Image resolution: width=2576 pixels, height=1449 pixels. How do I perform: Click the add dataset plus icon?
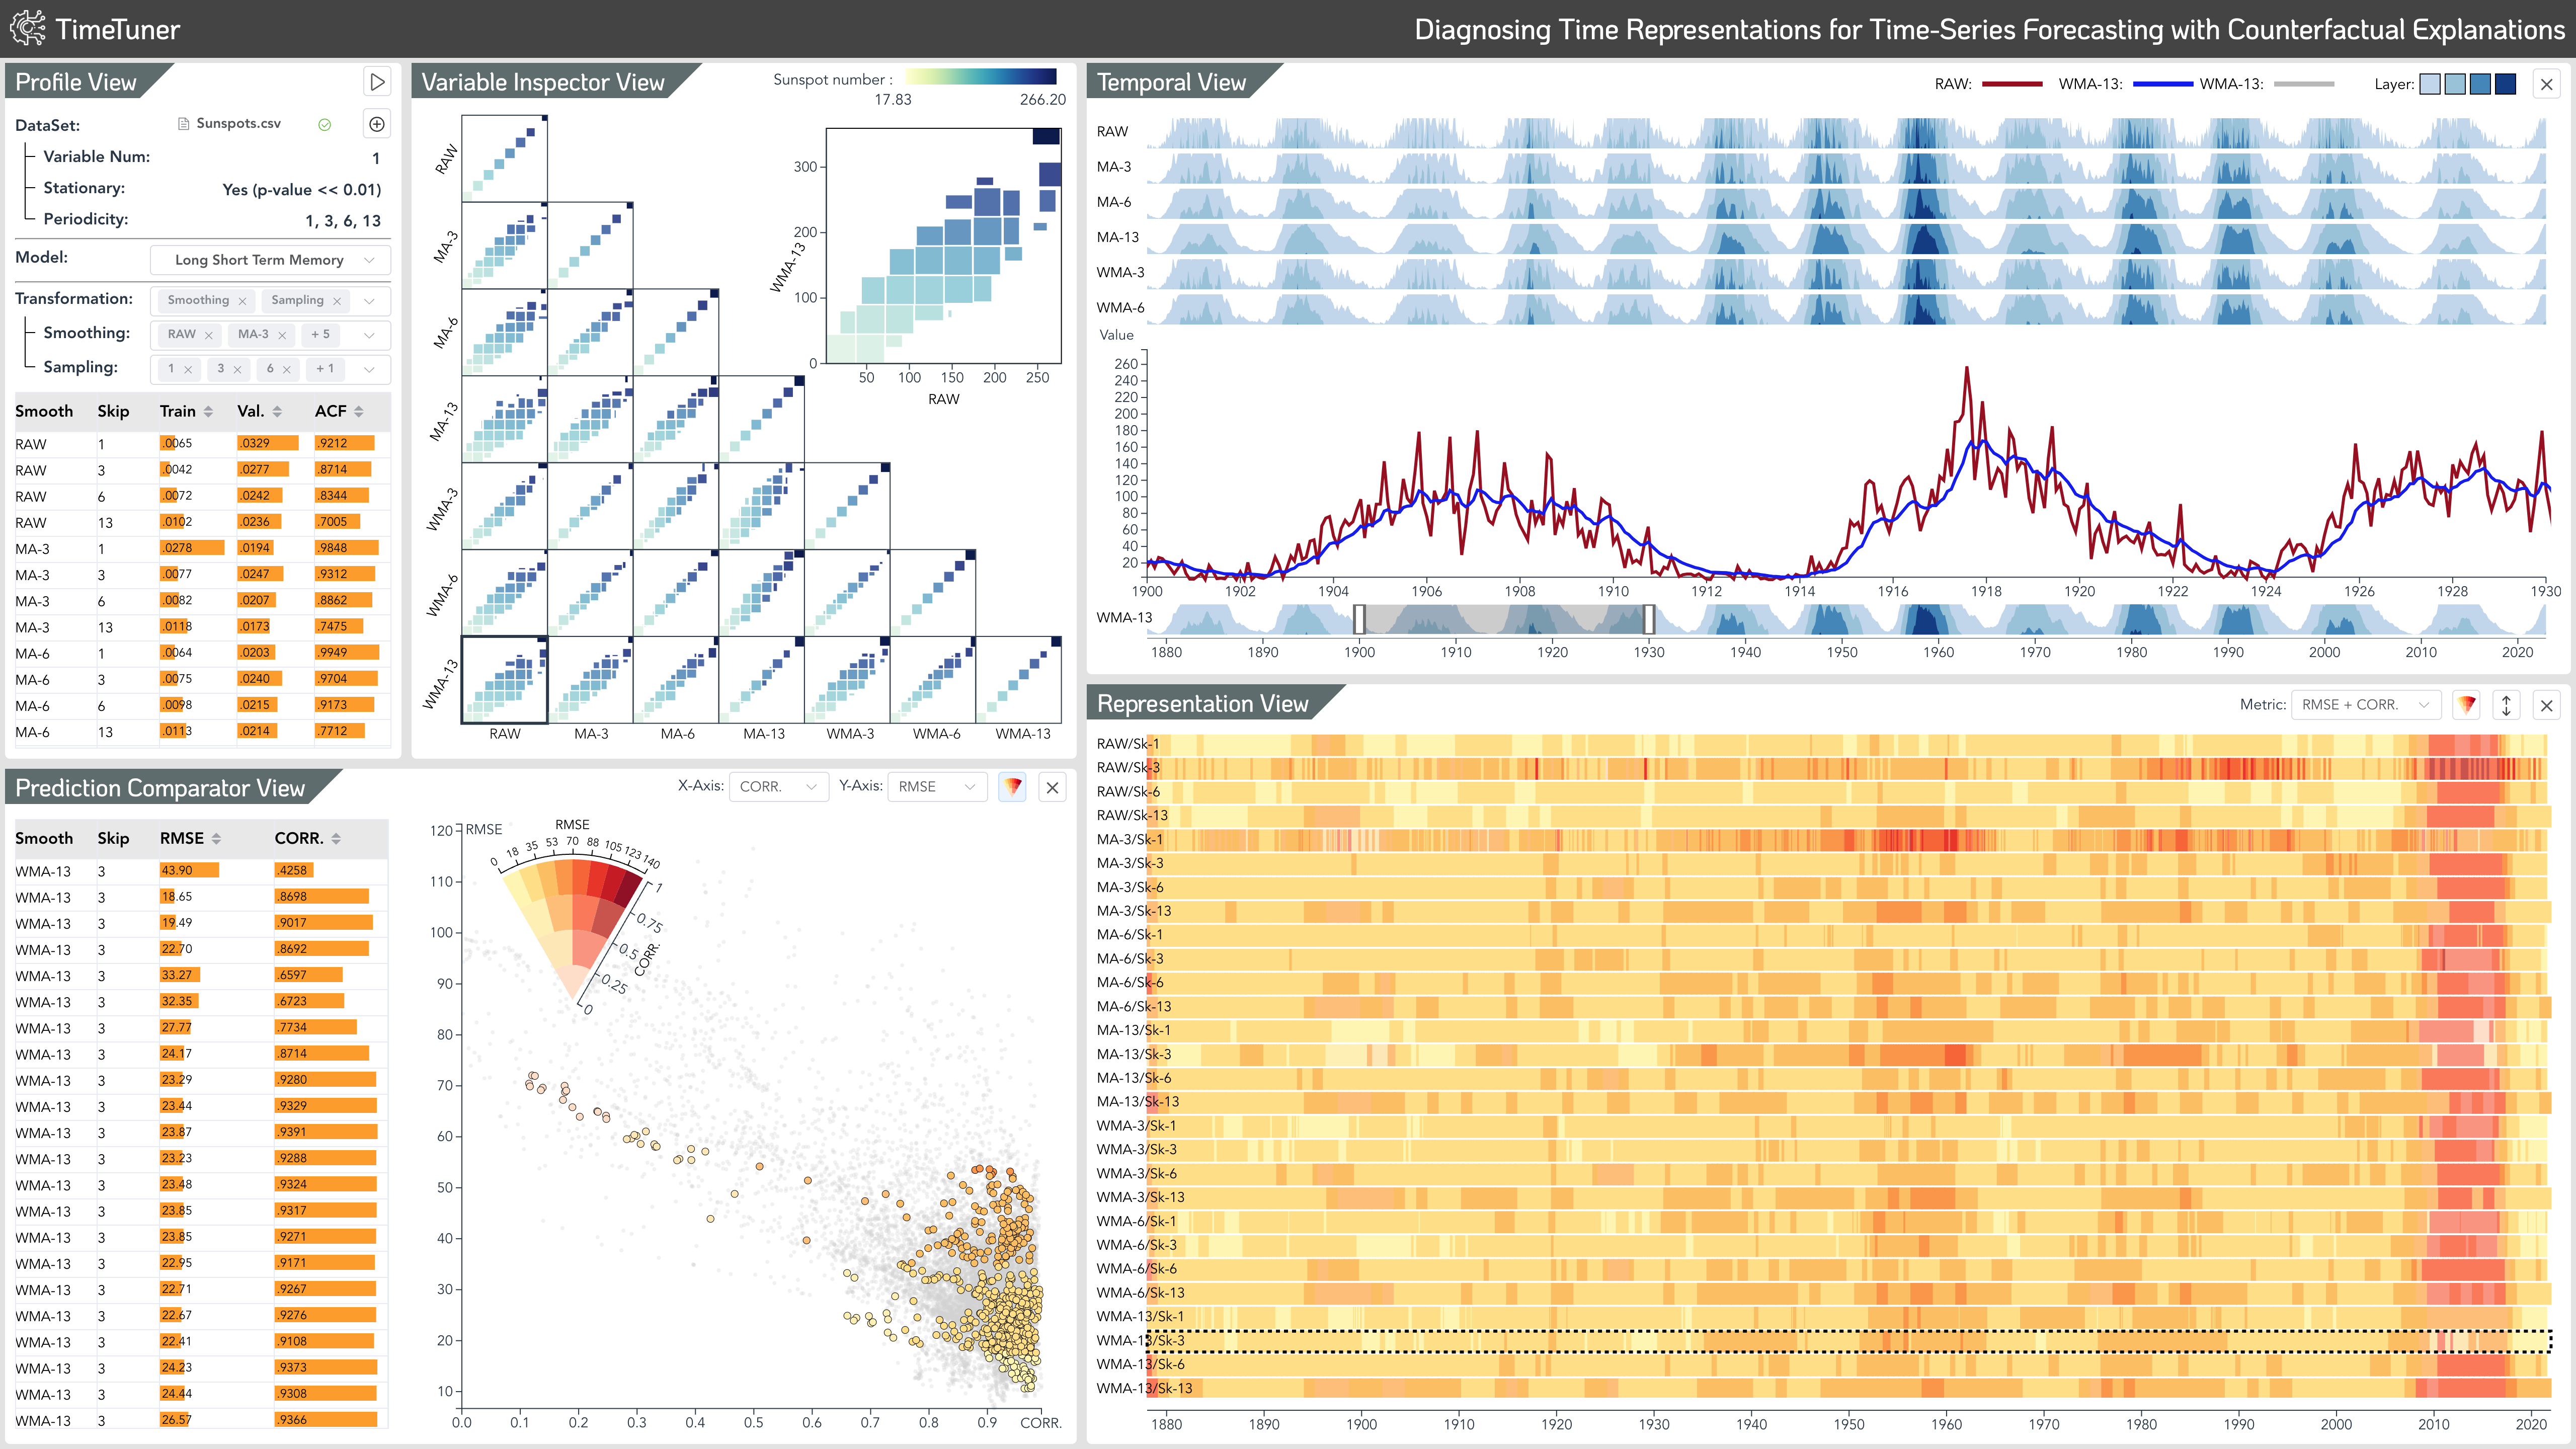[377, 124]
